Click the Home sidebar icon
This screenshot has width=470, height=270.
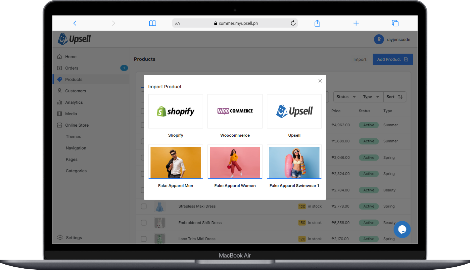tap(60, 57)
